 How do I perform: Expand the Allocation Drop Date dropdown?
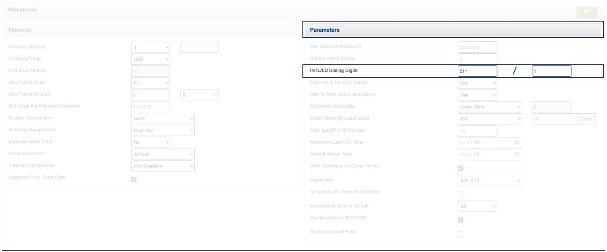[490, 107]
